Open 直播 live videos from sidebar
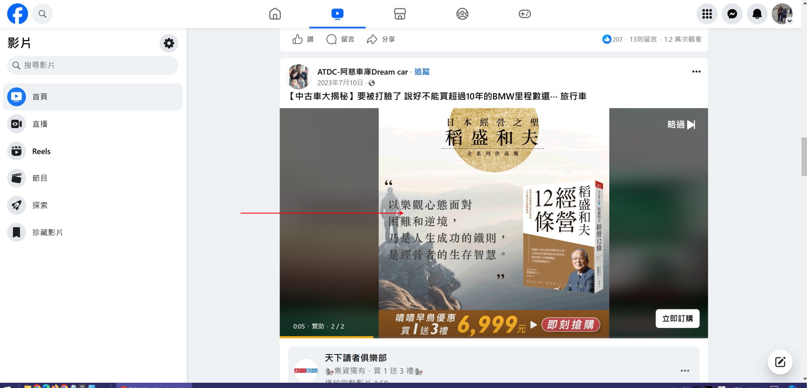807x388 pixels. tap(41, 124)
